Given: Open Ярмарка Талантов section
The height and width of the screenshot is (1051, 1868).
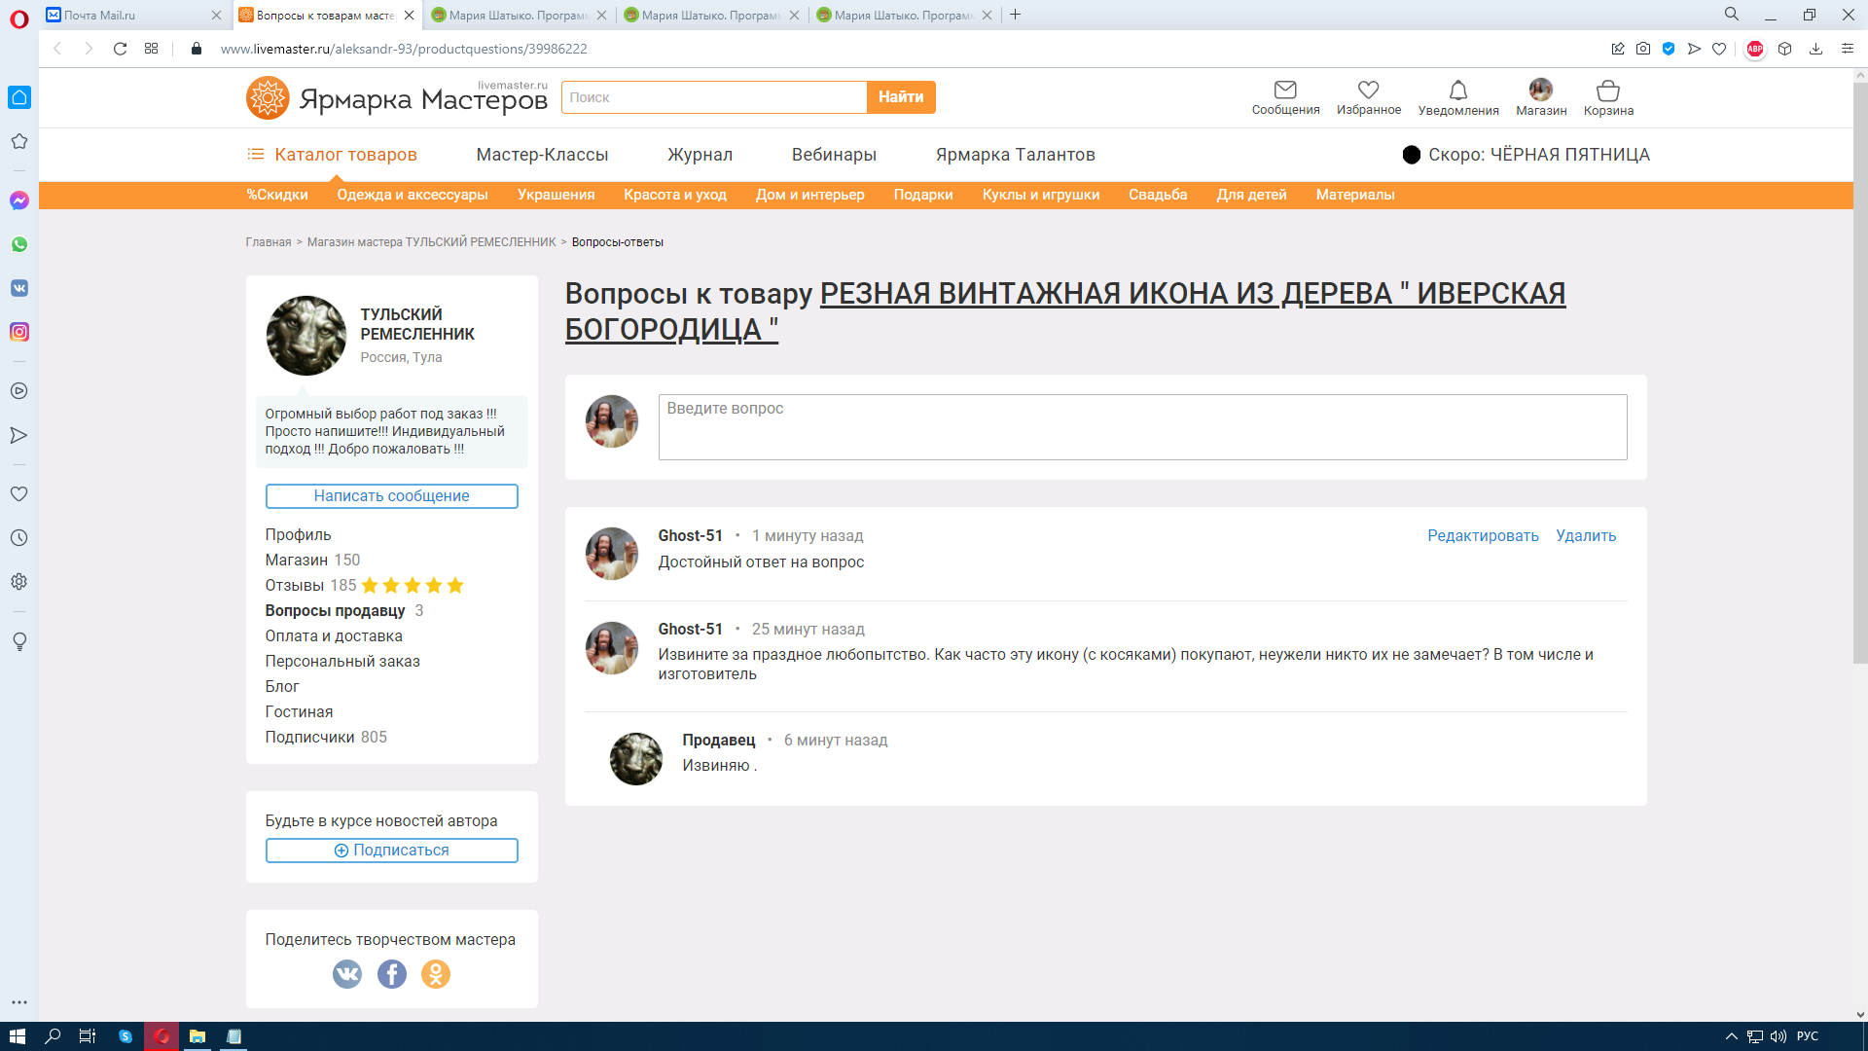Looking at the screenshot, I should (1015, 155).
